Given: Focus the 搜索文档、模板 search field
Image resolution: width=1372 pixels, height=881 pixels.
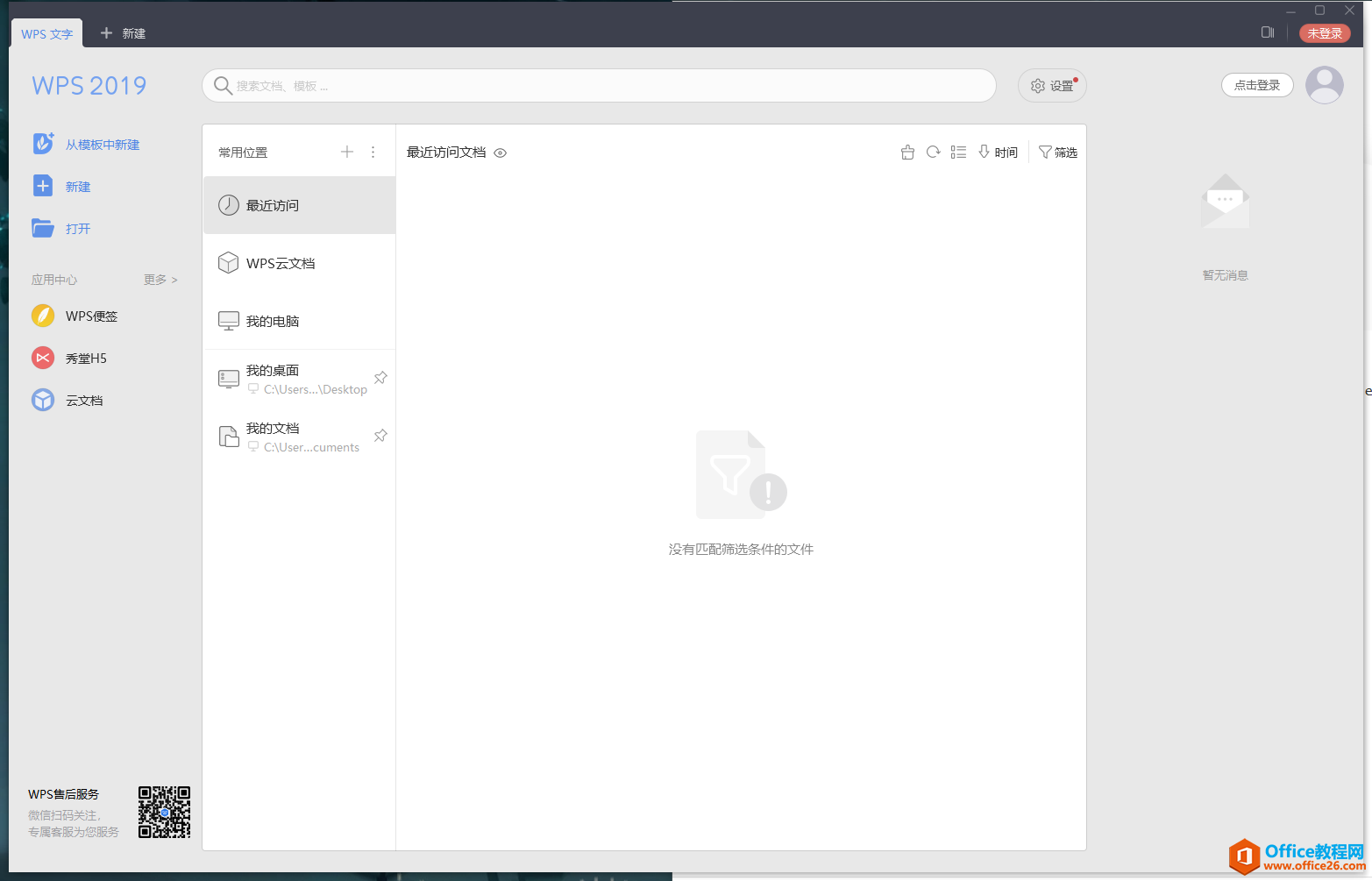Looking at the screenshot, I should (x=599, y=85).
